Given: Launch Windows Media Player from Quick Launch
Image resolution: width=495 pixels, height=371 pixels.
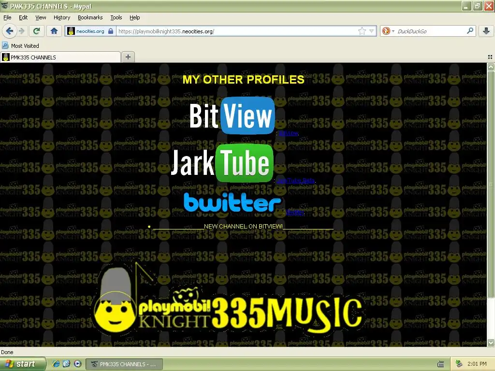Looking at the screenshot, I should click(78, 364).
